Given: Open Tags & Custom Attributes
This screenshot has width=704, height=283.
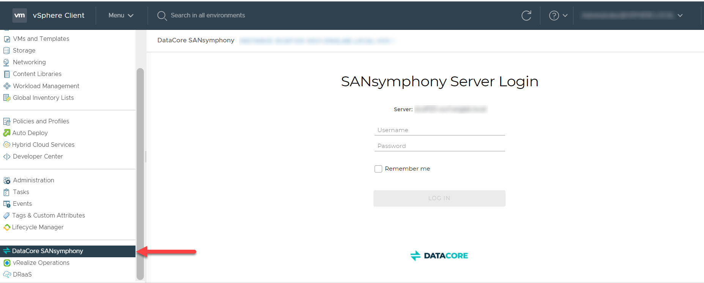Looking at the screenshot, I should coord(49,216).
